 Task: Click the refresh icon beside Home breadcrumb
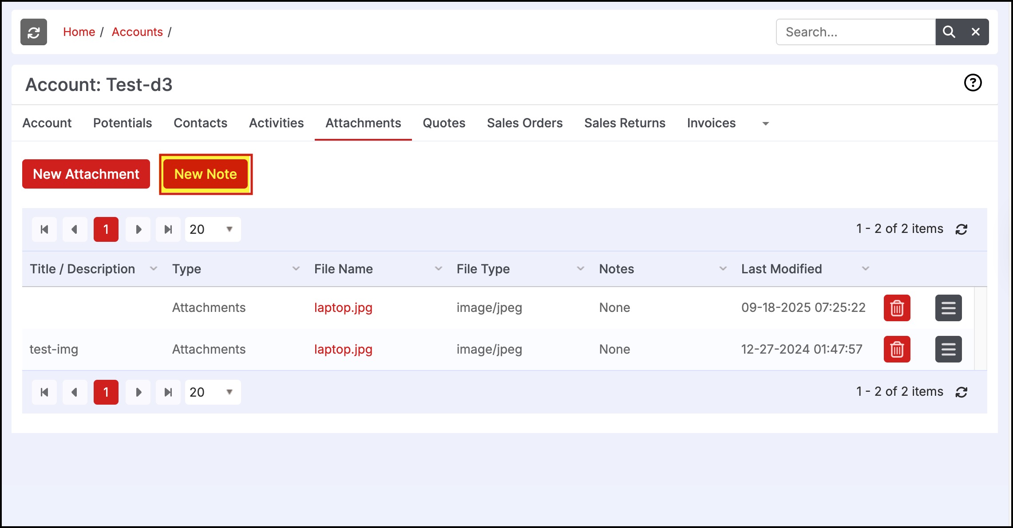click(34, 32)
